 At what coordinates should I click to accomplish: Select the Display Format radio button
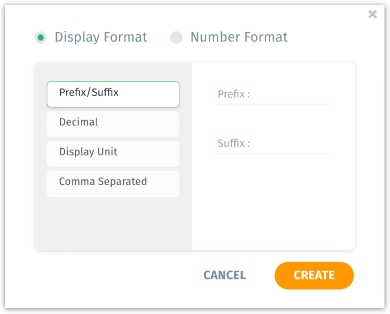41,38
